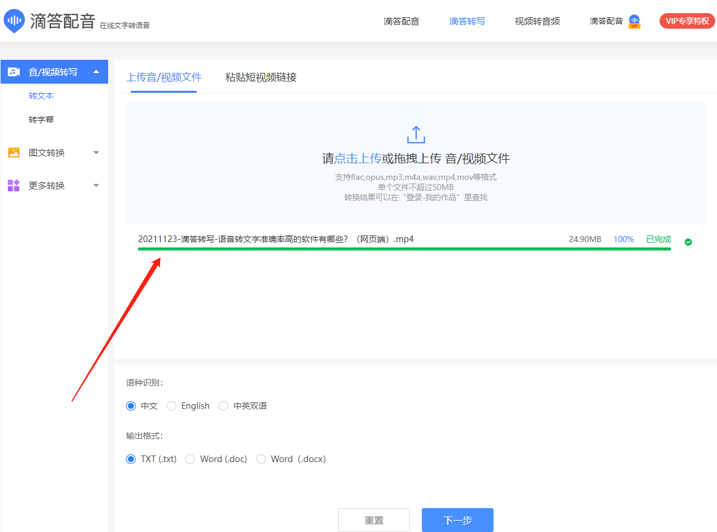Open 滴答配音 in top navigation

pyautogui.click(x=402, y=22)
